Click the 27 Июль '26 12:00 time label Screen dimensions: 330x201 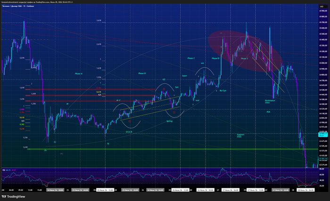coord(256,190)
